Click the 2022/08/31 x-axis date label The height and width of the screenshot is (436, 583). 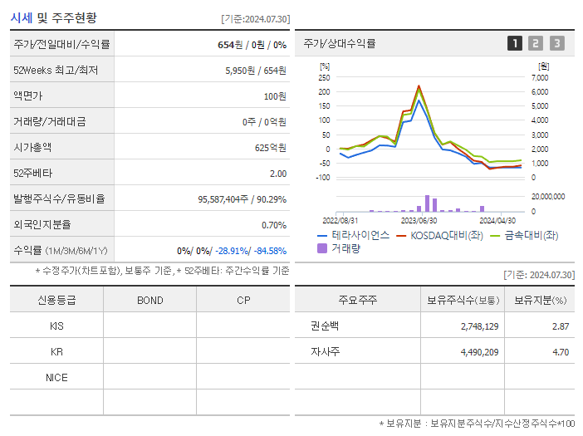(x=340, y=221)
